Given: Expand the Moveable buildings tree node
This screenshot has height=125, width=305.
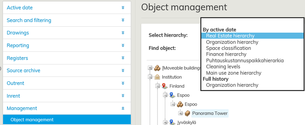Looking at the screenshot, I should coord(150,68).
